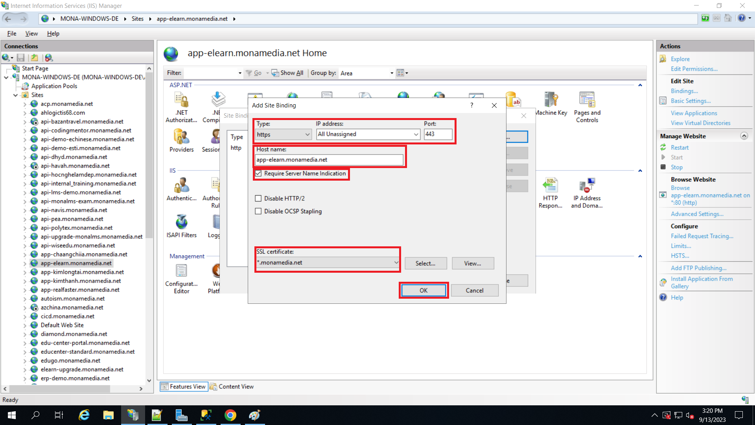Screen dimensions: 755x425
Task: Click the back navigation arrow
Action: 8,18
